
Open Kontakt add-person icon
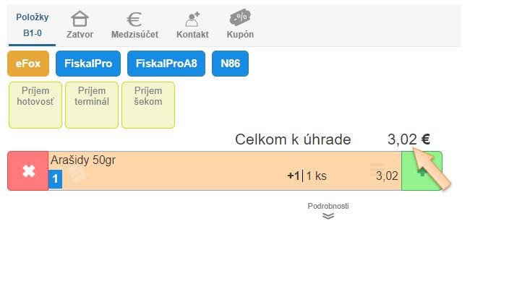pyautogui.click(x=192, y=19)
